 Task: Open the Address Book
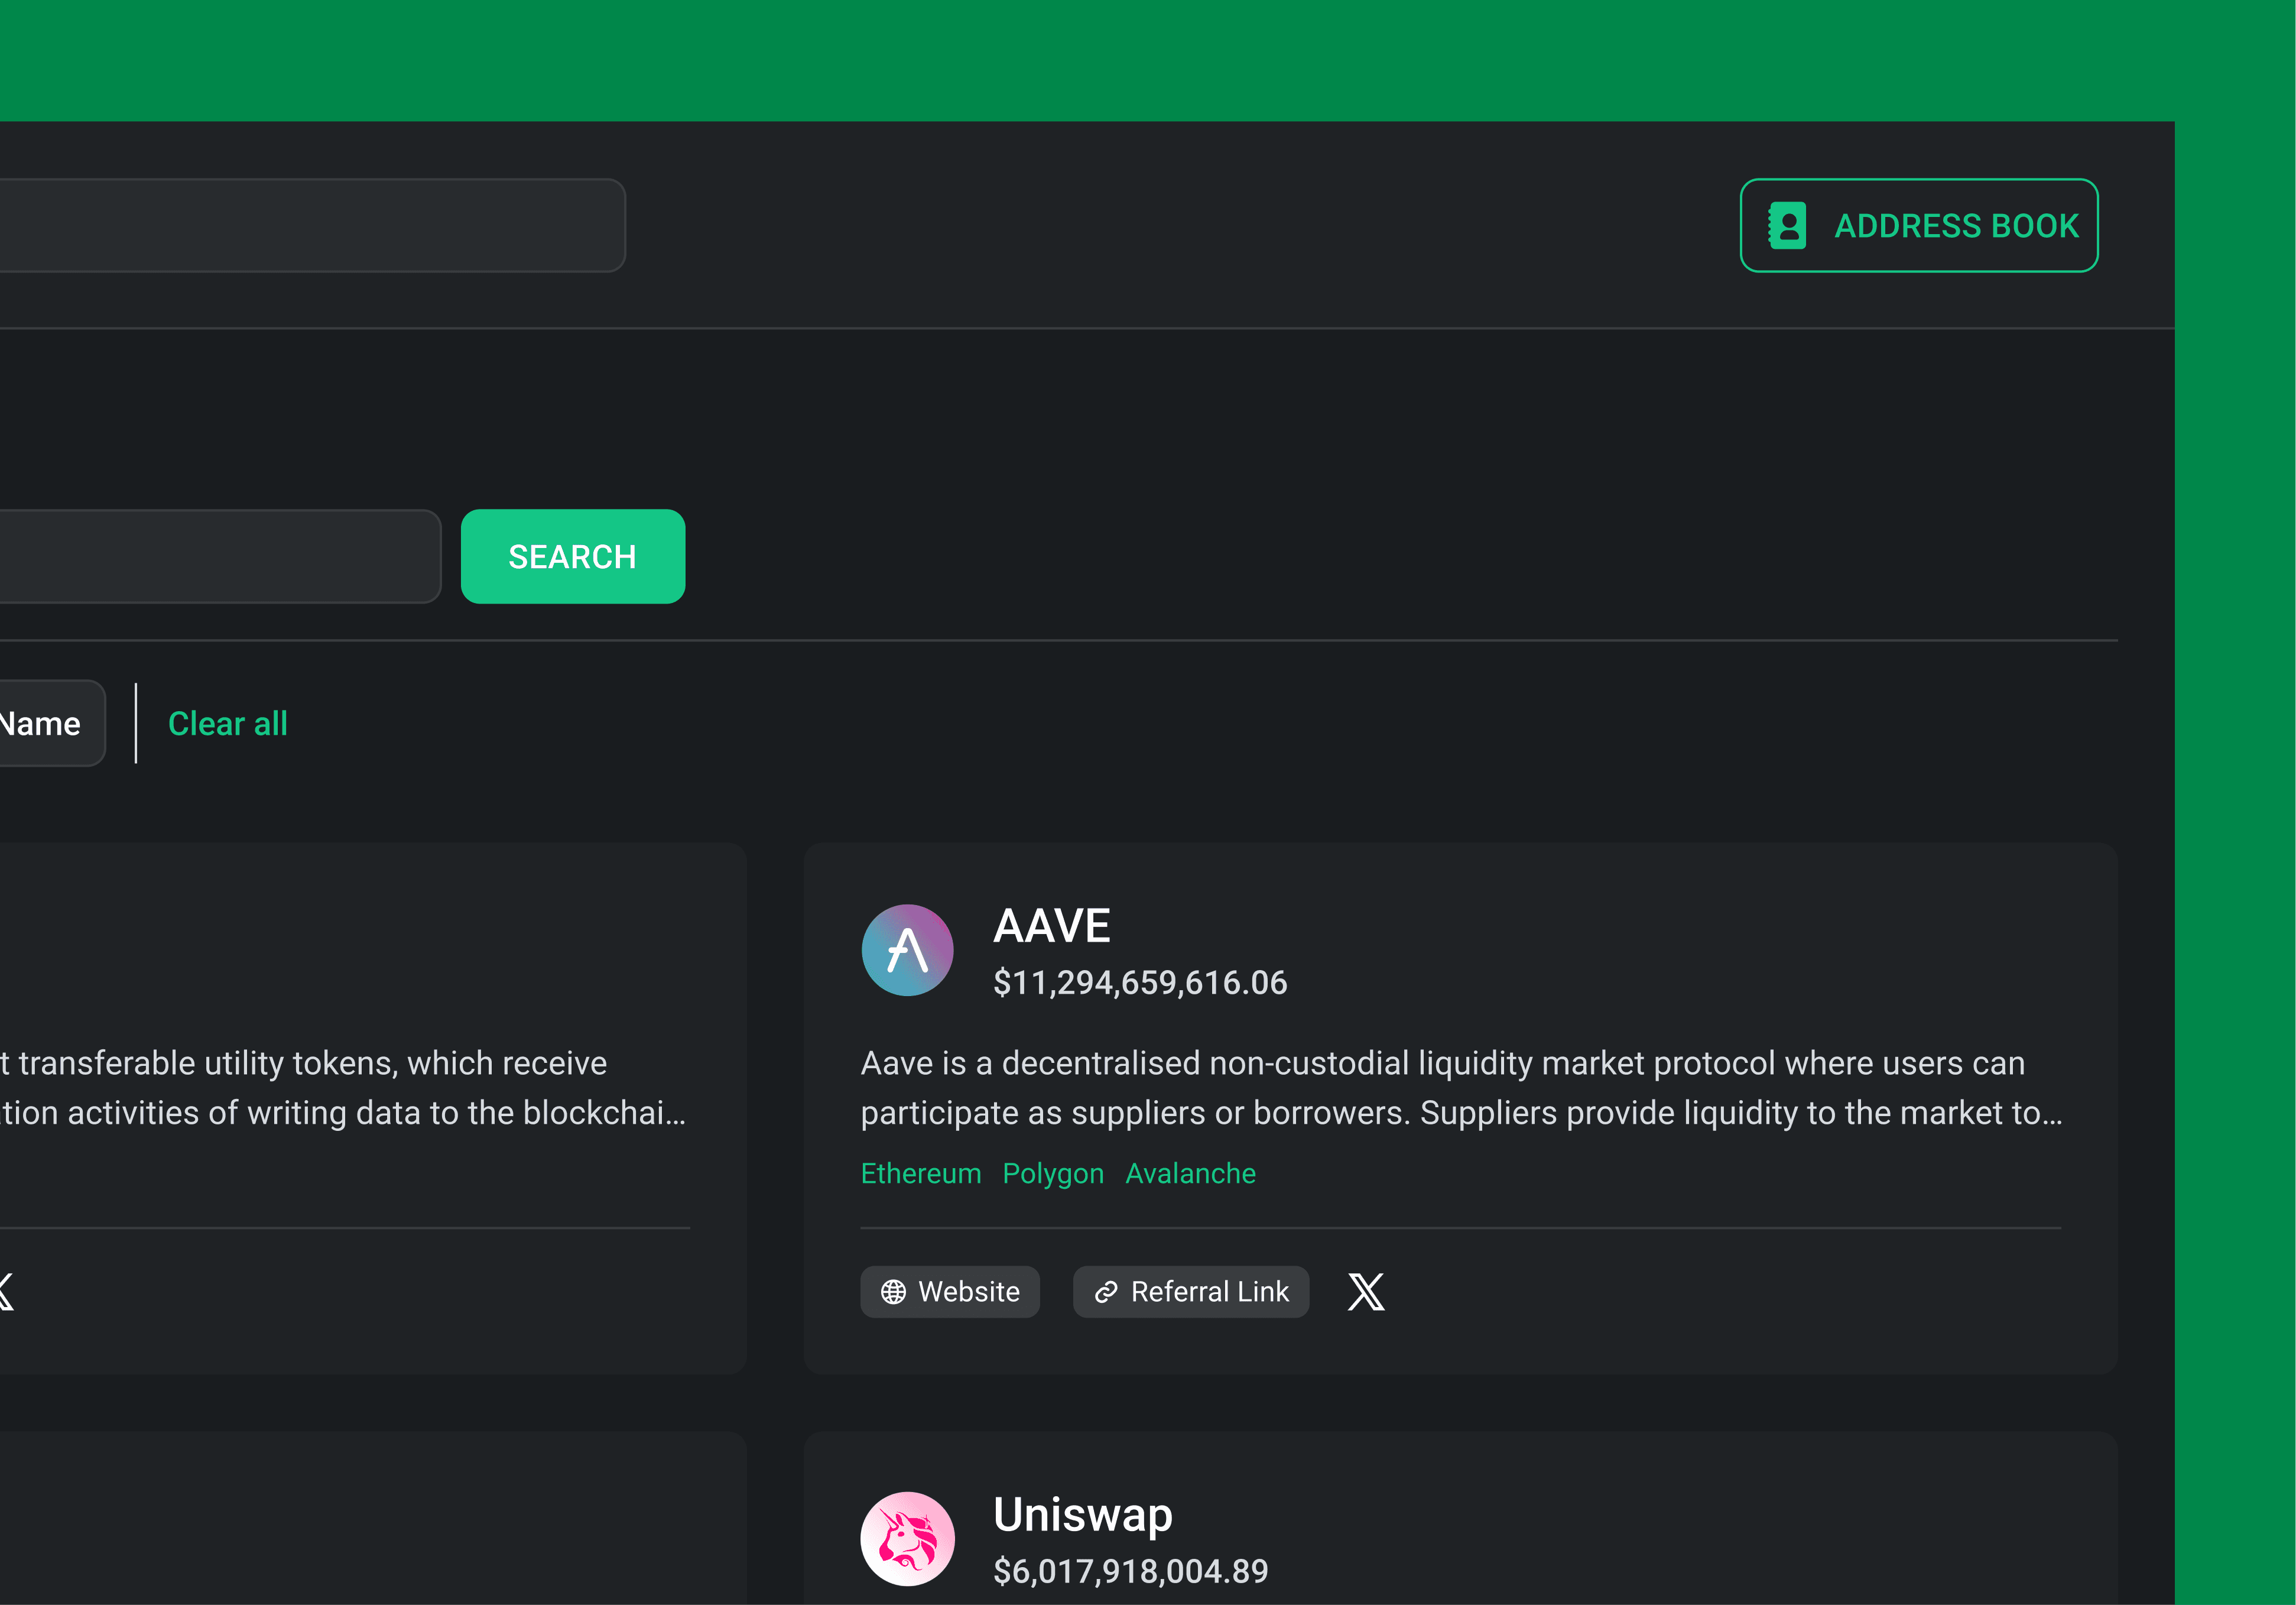coord(1918,225)
